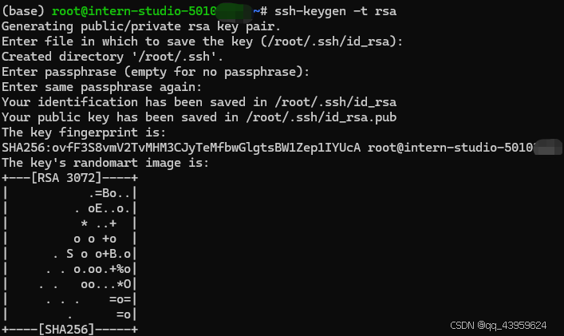Click 'The key fingerprint is:' line
This screenshot has width=564, height=336.
[84, 132]
